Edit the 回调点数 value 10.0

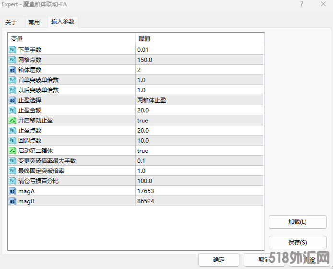click(x=200, y=141)
